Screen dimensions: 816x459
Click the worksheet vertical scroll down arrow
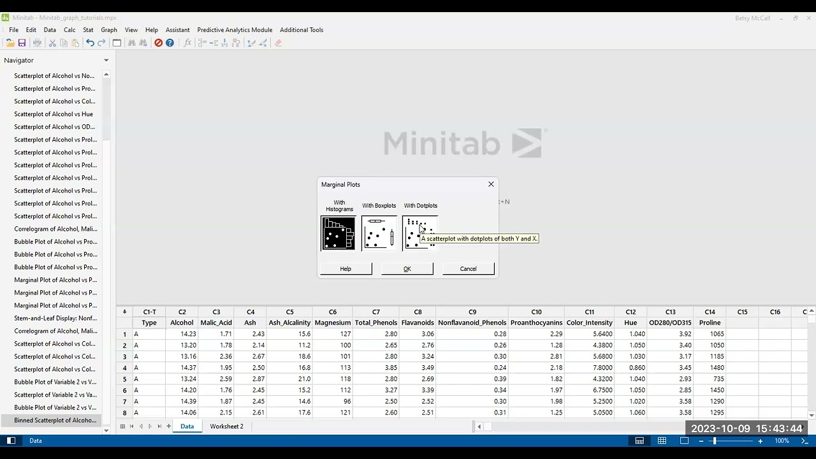coord(812,416)
